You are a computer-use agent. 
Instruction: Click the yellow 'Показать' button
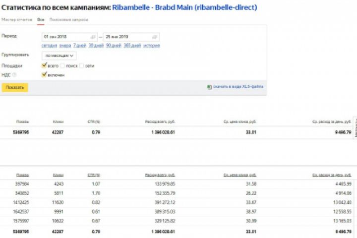click(15, 87)
